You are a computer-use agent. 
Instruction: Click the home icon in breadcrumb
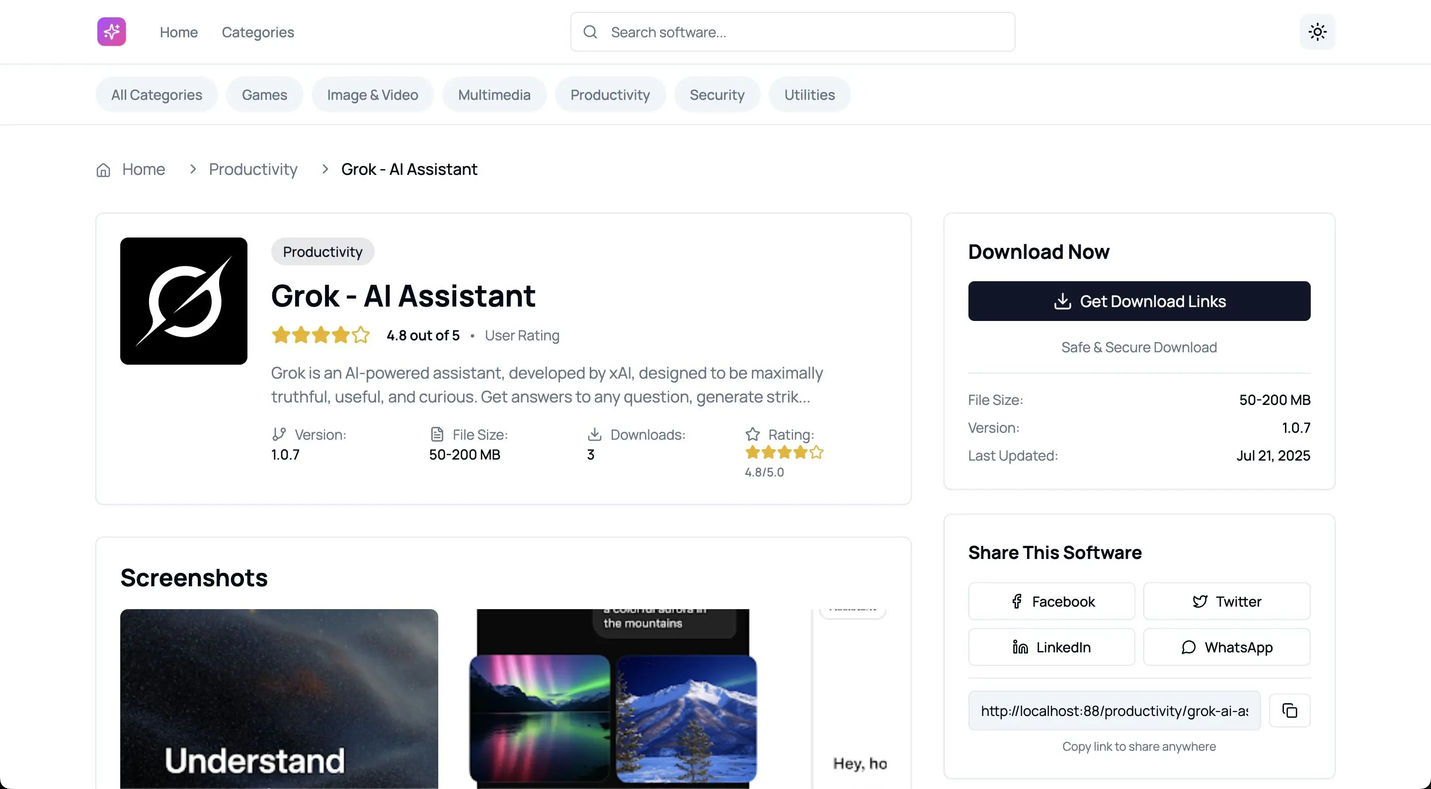coord(103,169)
